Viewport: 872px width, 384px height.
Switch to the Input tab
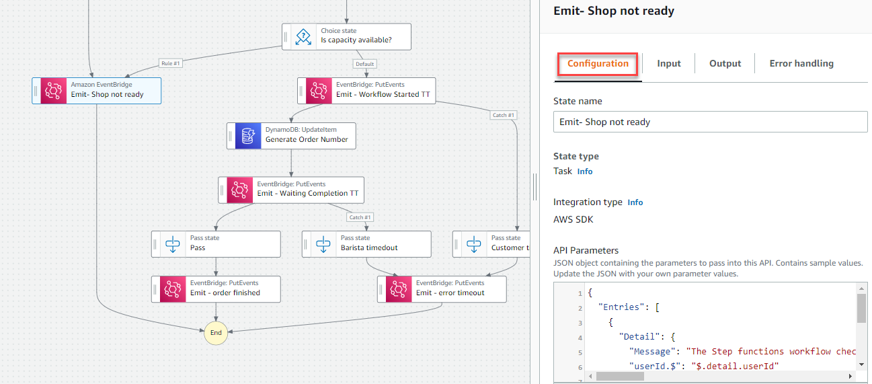[669, 64]
